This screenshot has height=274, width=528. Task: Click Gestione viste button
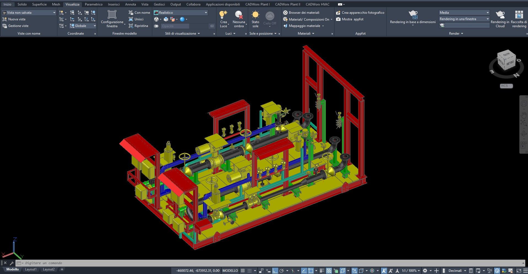tap(18, 26)
